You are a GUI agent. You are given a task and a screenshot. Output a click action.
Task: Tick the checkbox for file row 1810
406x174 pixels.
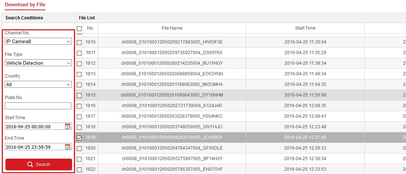(79, 42)
